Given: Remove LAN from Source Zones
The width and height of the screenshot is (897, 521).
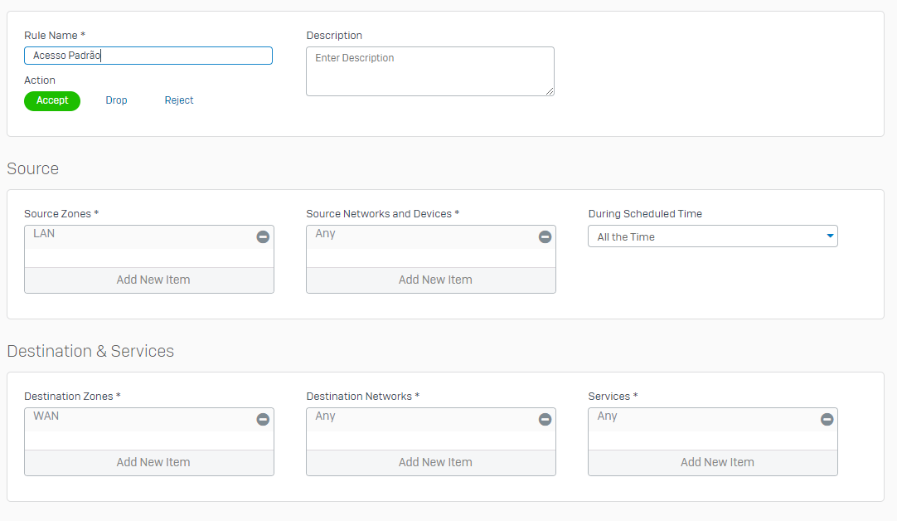Looking at the screenshot, I should [263, 237].
